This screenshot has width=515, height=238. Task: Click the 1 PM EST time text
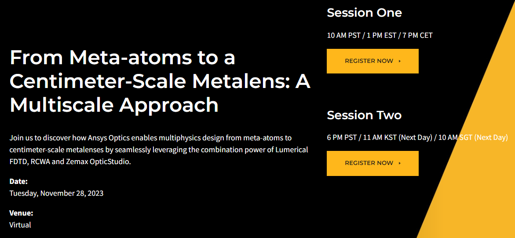point(382,36)
